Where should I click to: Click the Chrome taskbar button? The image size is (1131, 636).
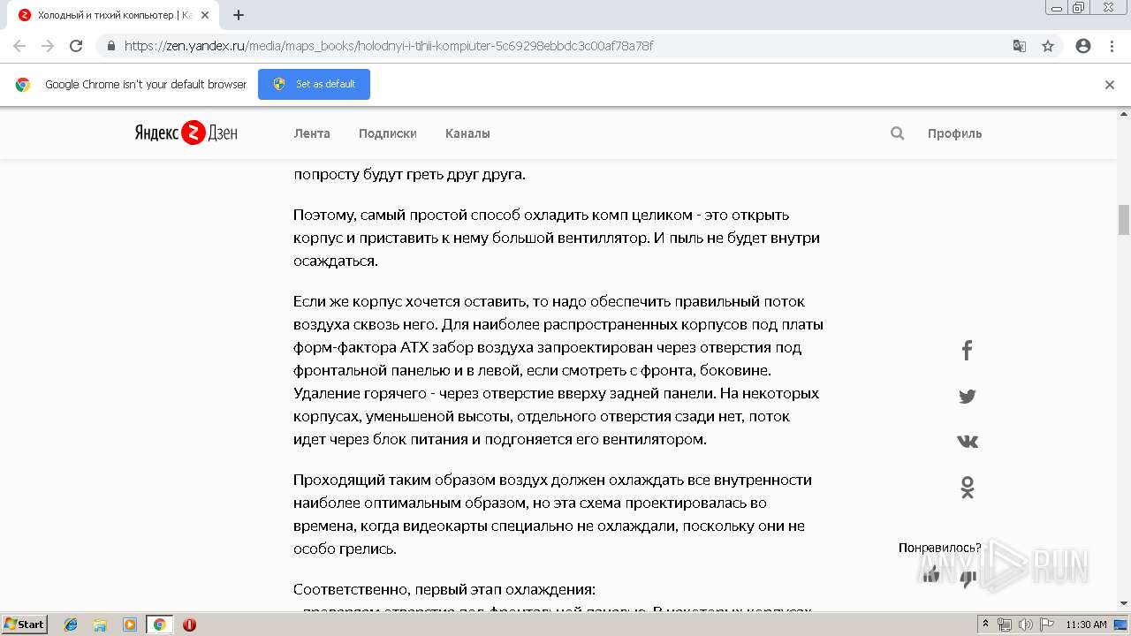tap(159, 625)
